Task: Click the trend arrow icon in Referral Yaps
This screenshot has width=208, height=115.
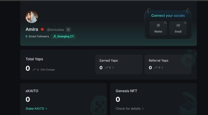Action: tap(155, 68)
